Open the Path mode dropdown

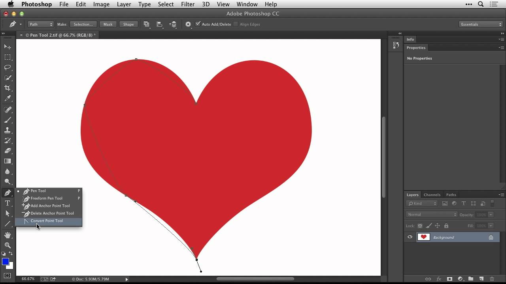[x=40, y=24]
